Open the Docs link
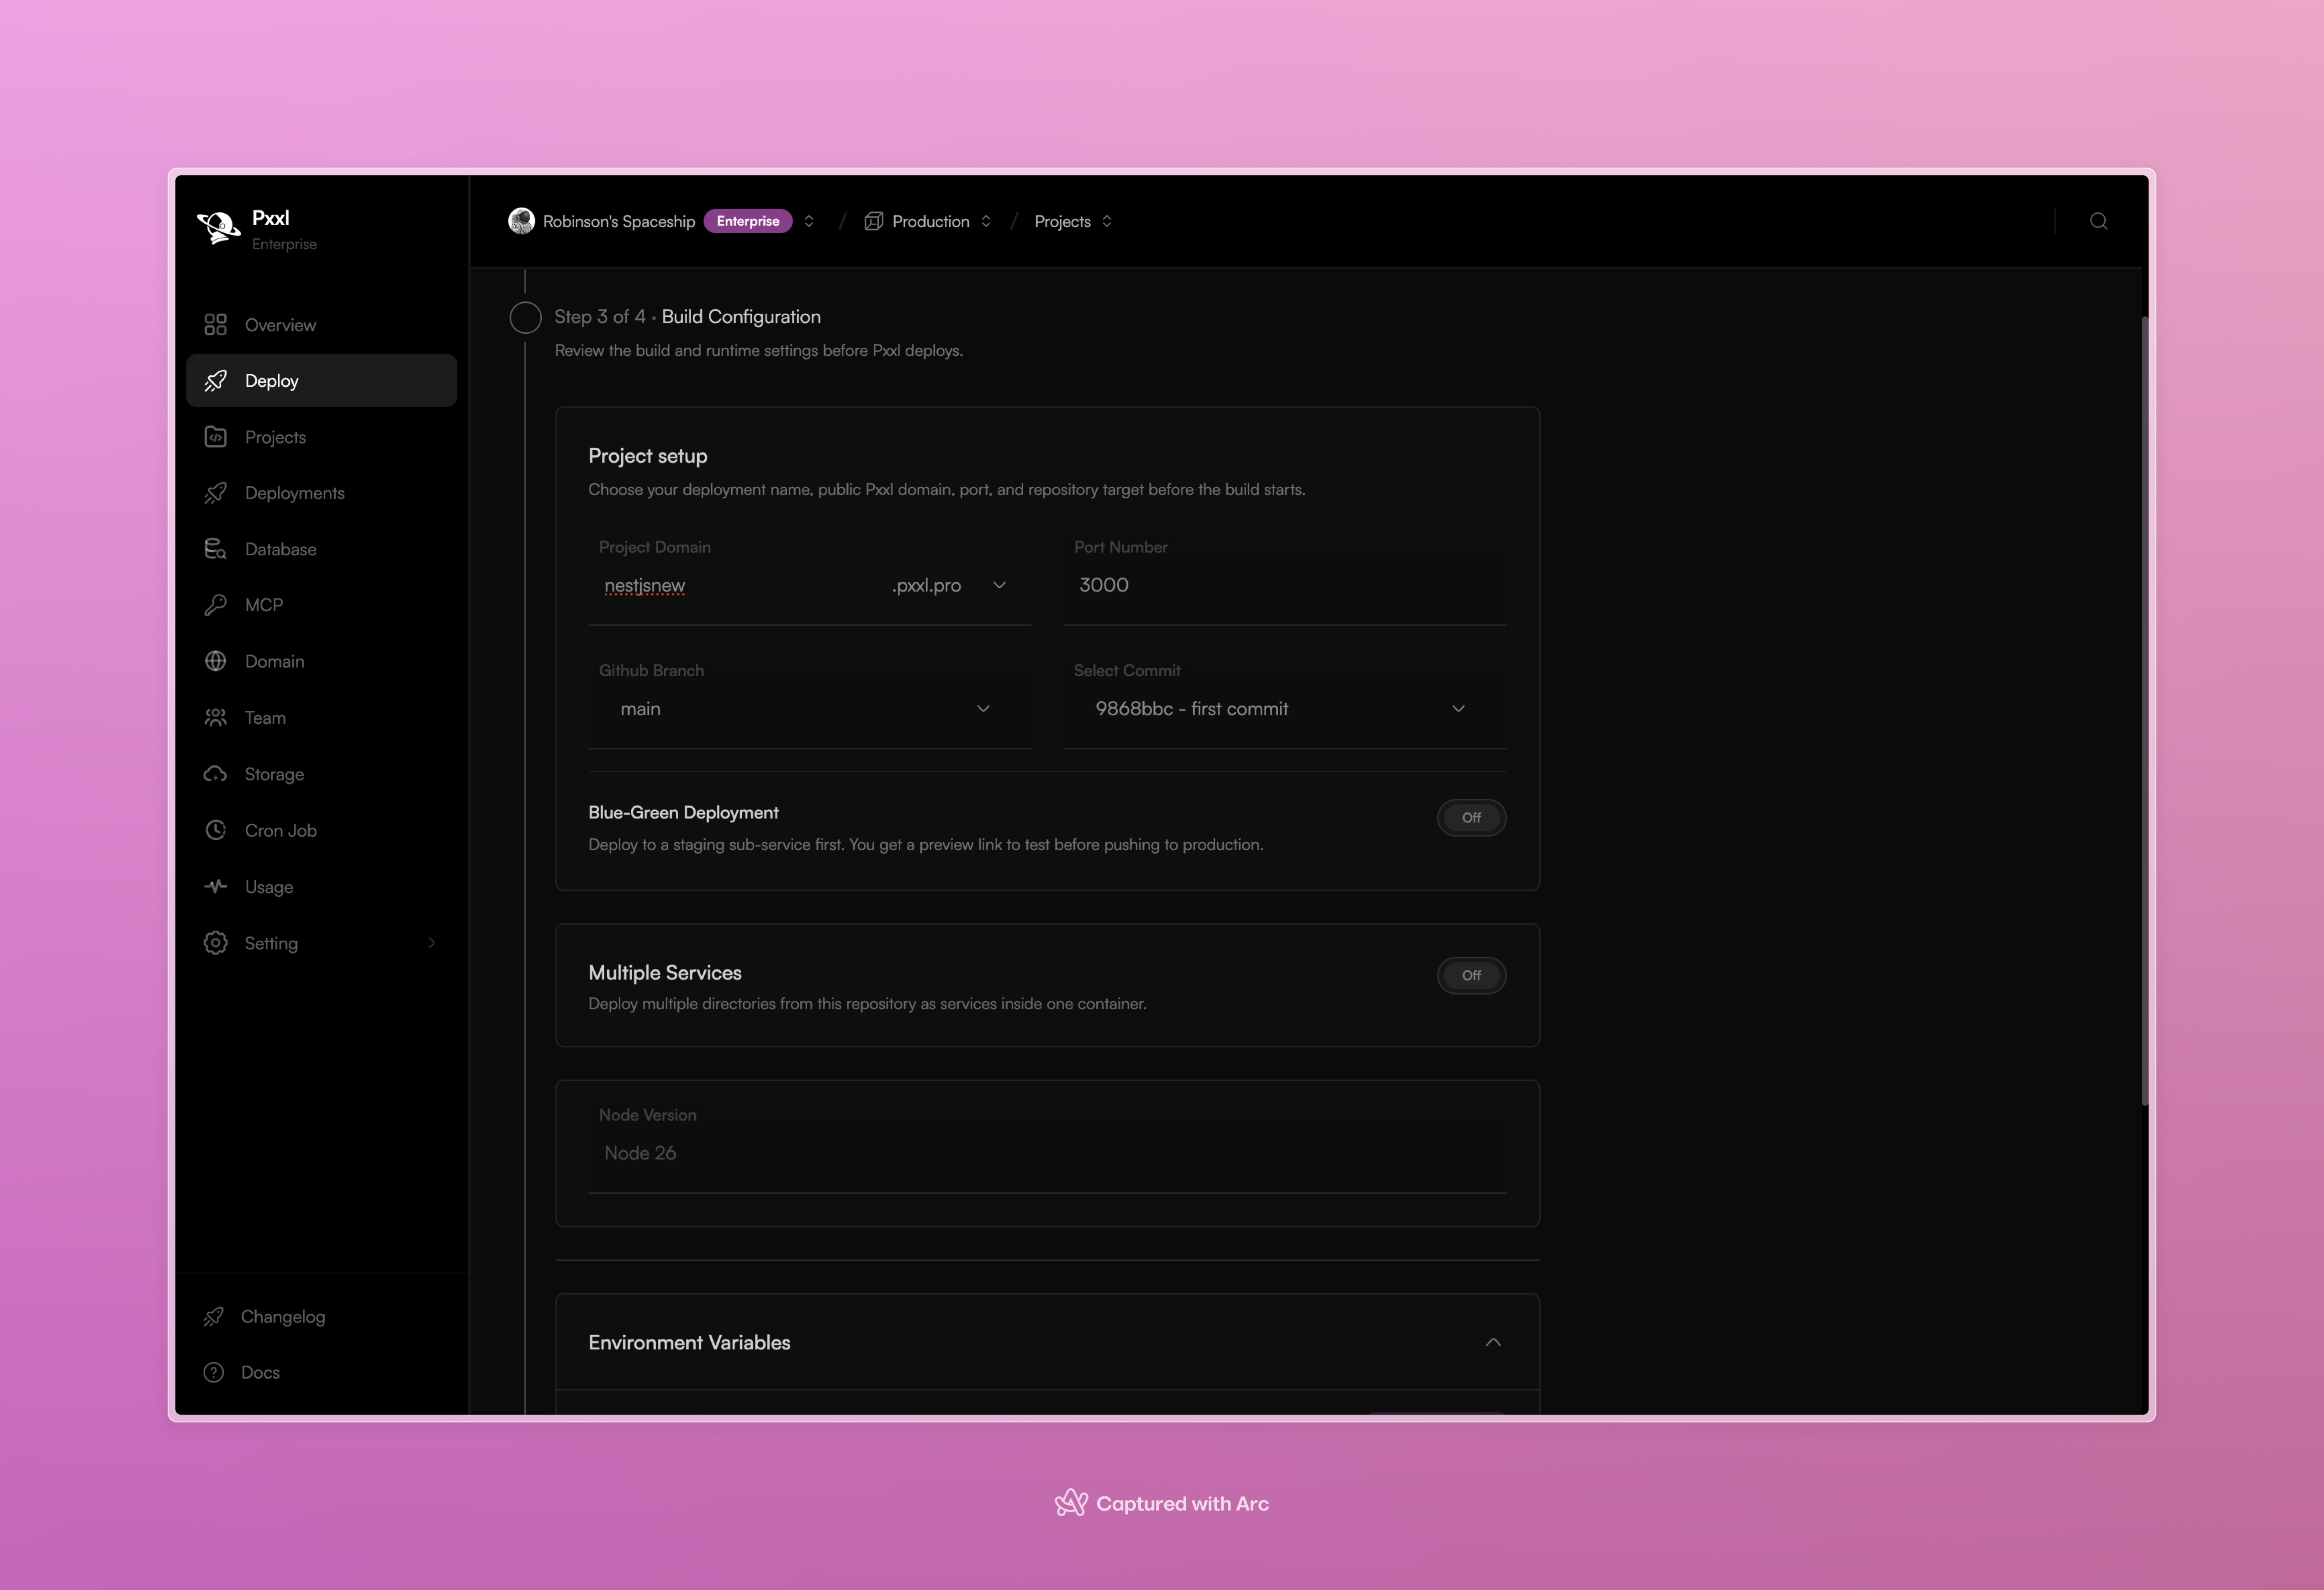The height and width of the screenshot is (1590, 2324). click(x=260, y=1373)
